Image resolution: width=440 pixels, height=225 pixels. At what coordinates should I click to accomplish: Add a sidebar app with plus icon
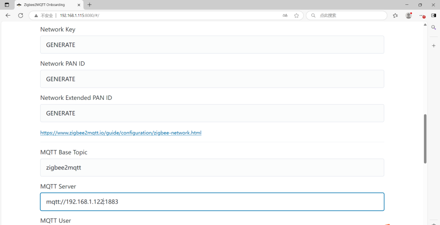click(x=434, y=45)
